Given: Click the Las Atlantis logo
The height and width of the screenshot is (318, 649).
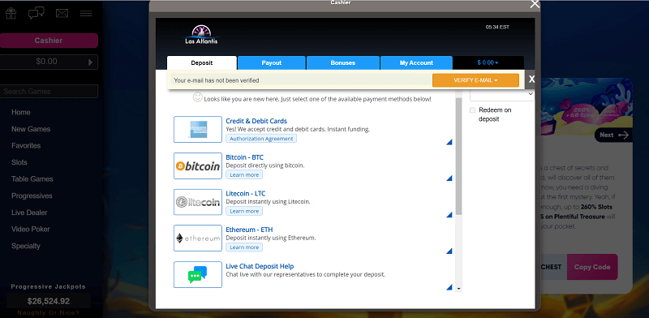Looking at the screenshot, I should [x=201, y=35].
